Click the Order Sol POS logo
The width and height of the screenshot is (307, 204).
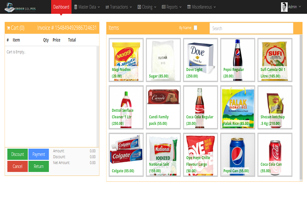tap(20, 7)
